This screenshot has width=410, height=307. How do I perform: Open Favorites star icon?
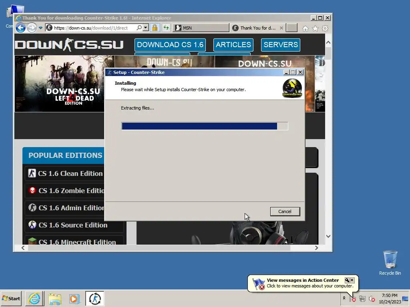(x=316, y=28)
